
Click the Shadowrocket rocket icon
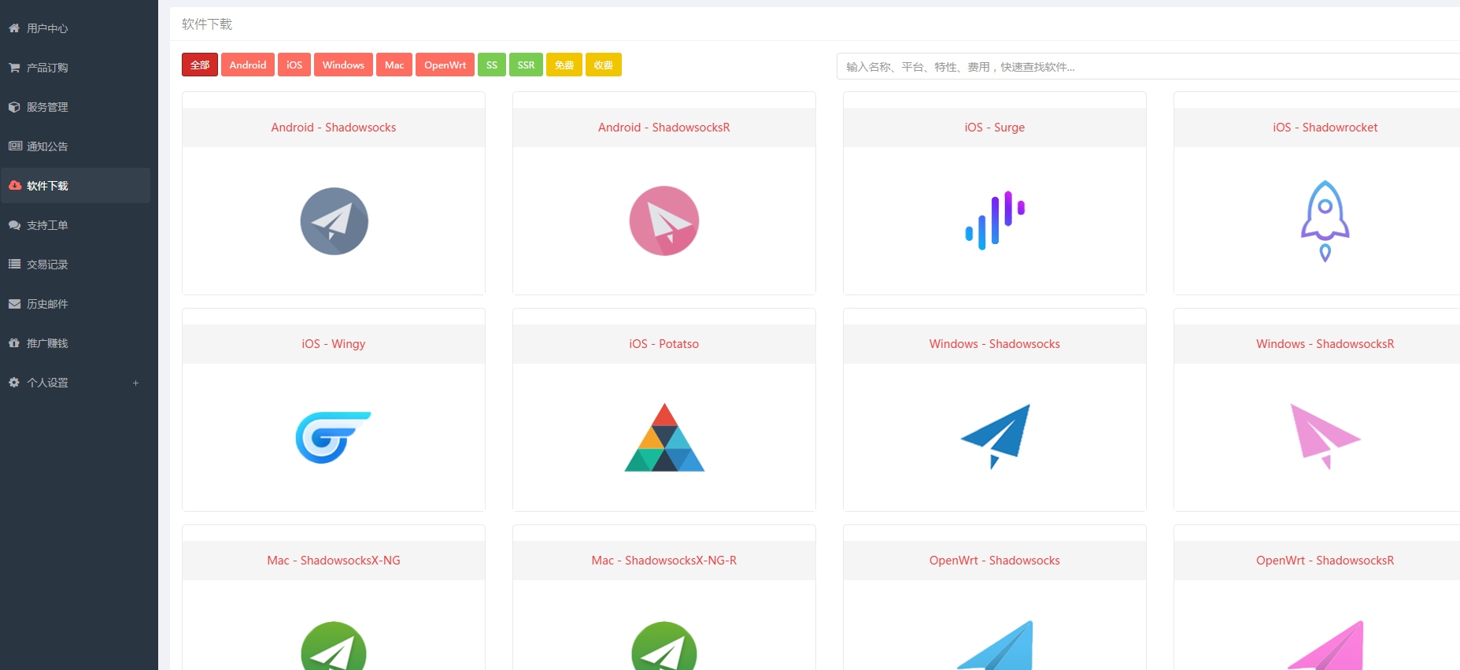pos(1325,221)
